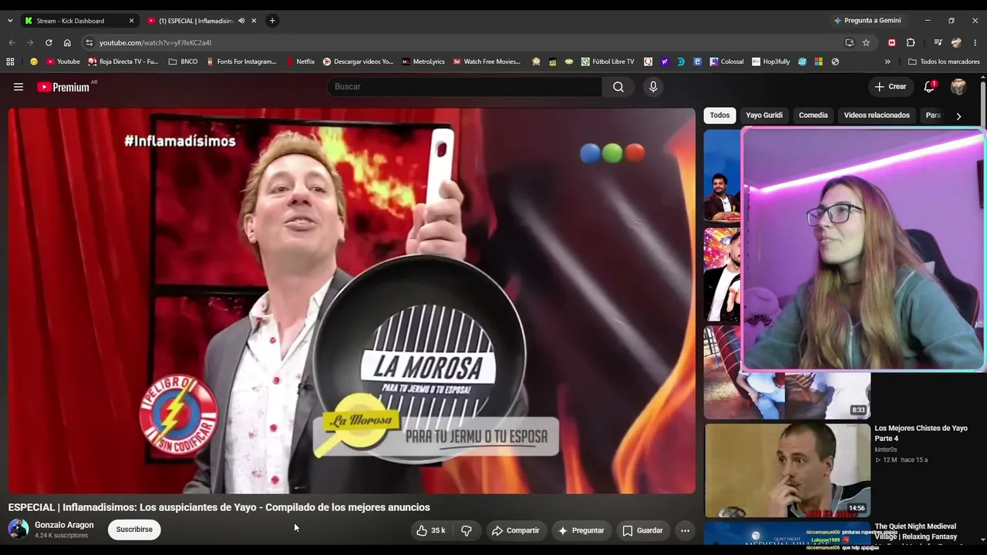
Task: Open the YouTube guide hamburger menu
Action: [19, 87]
